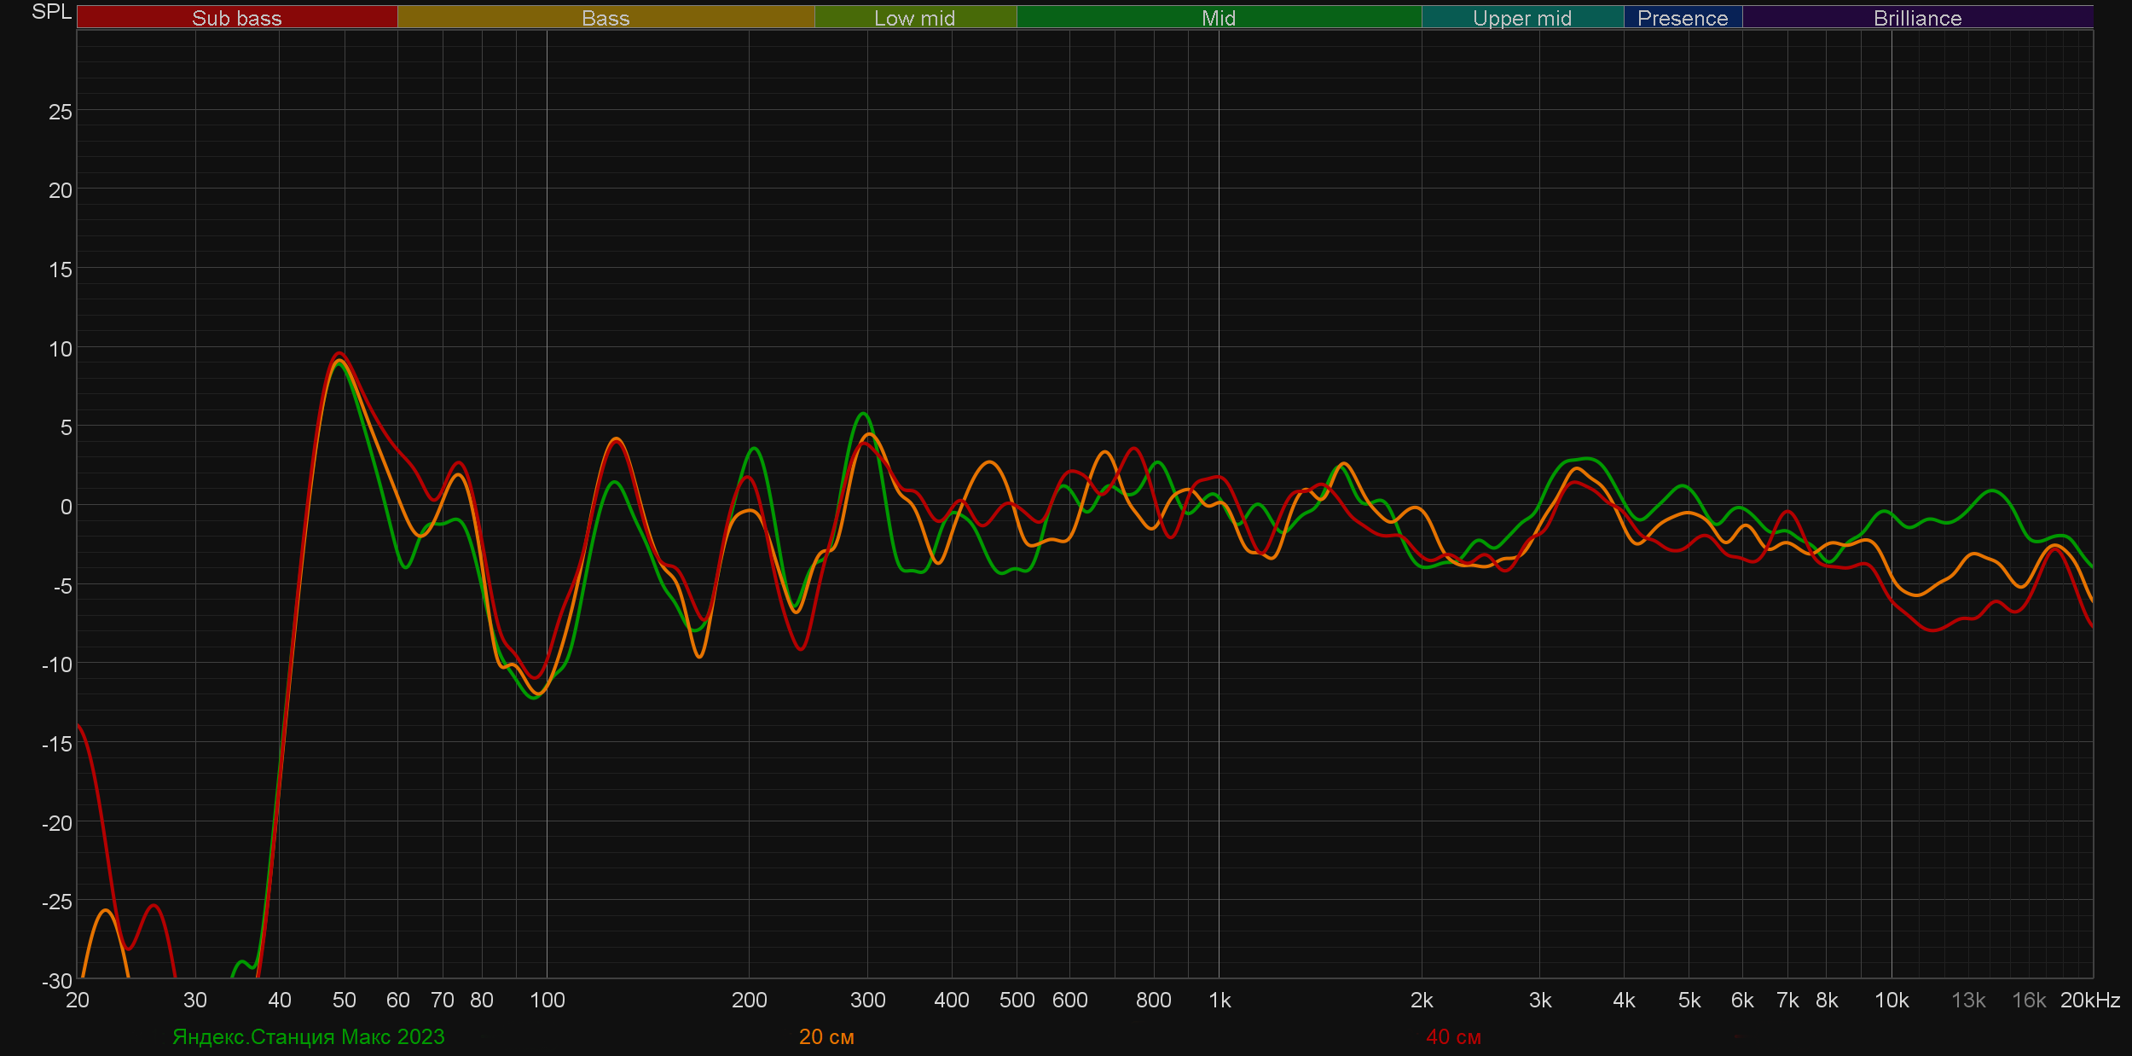Click the Sub bass band header
Viewport: 2132px width, 1056px height.
point(236,18)
